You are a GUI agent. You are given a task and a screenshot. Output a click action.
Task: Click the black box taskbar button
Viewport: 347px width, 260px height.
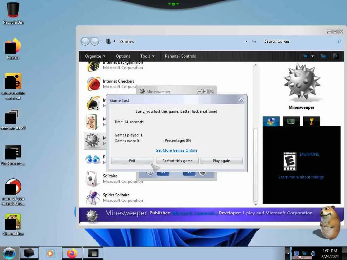click(x=29, y=253)
